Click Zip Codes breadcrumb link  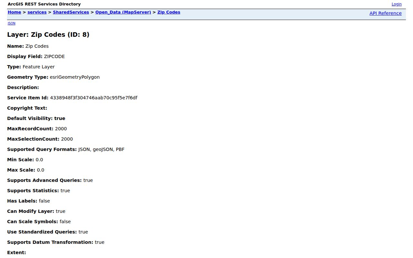[x=169, y=12]
